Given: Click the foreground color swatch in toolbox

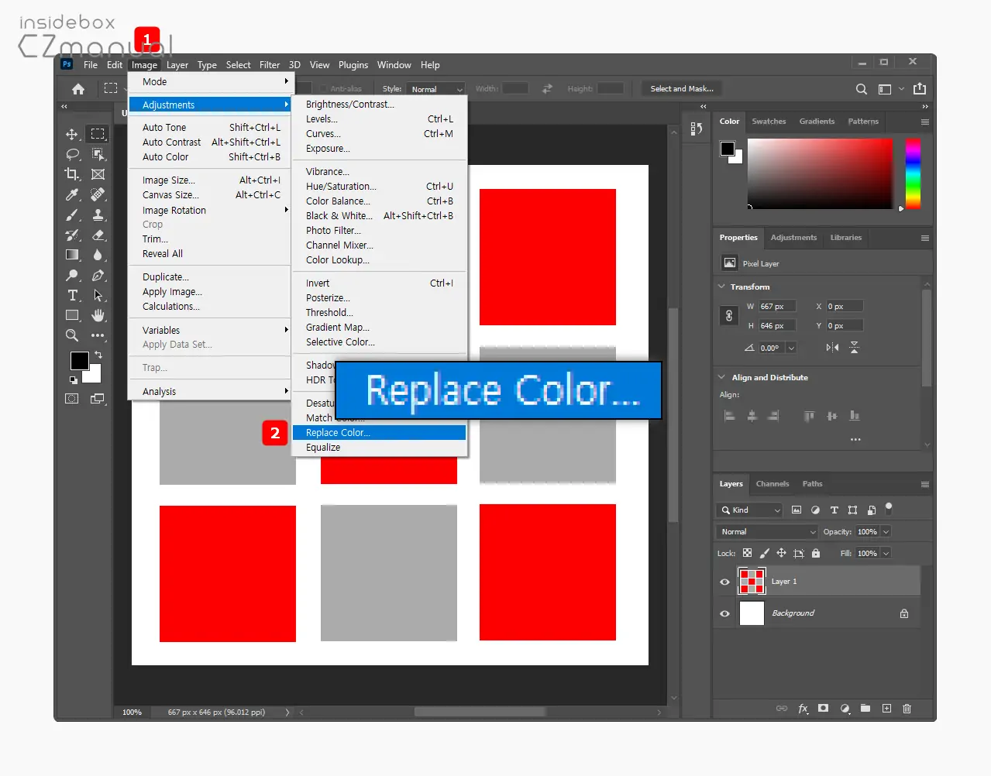Looking at the screenshot, I should (x=79, y=360).
